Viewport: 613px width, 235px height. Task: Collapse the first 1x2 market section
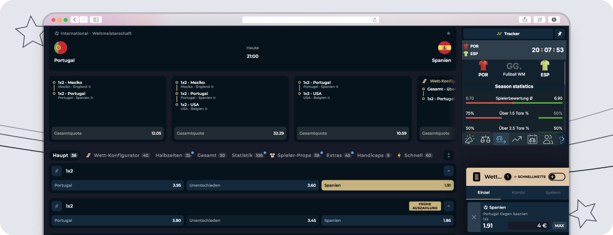(449, 171)
